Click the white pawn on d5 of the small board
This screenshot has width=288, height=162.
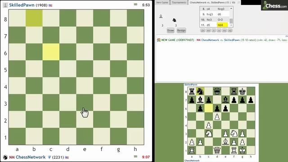pos(217,117)
